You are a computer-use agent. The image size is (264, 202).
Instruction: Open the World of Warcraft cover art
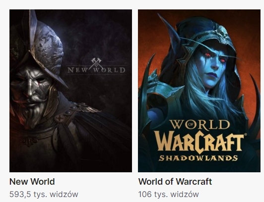(199, 91)
